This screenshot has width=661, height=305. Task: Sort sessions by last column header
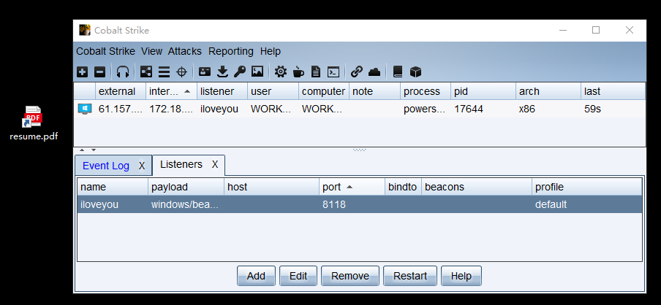[x=613, y=91]
